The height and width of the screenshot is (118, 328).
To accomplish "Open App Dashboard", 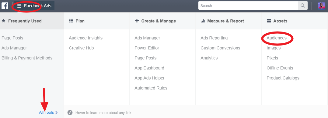I will click(x=149, y=68).
